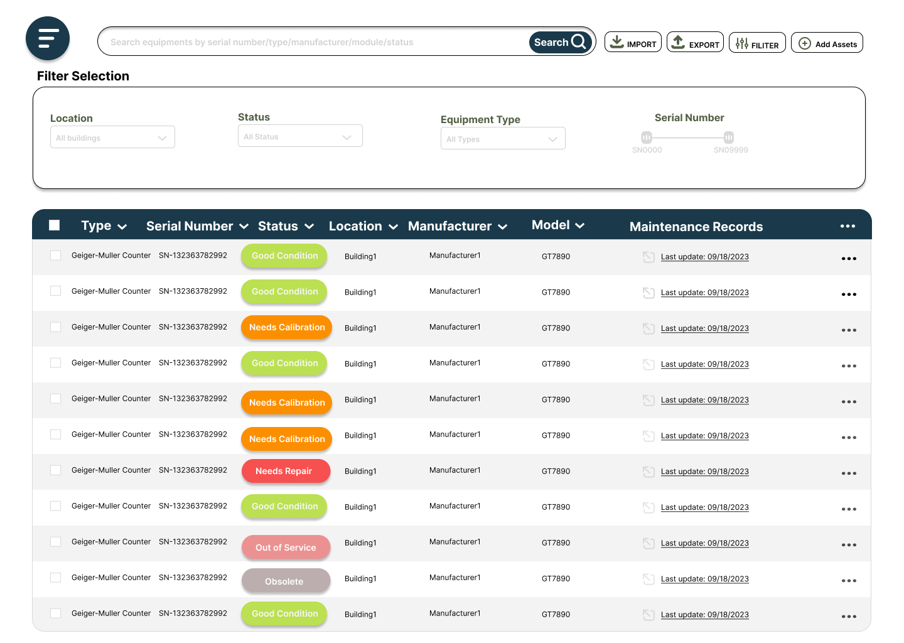Viewport: 904px width, 643px height.
Task: Click the dark Search button
Action: point(560,42)
